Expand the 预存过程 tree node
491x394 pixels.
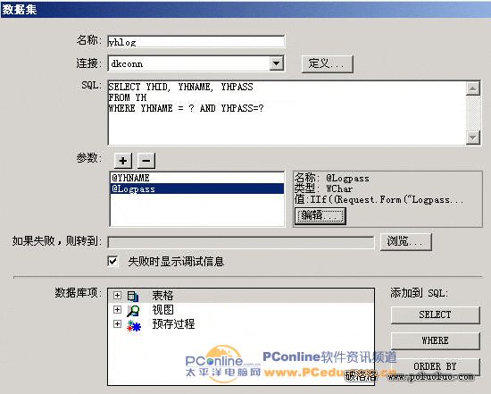click(x=117, y=323)
